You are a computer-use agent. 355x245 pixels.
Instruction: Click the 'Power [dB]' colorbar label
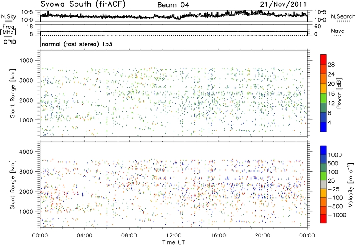point(339,93)
